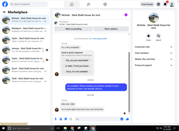Click the chat scroll down arrow
The height and width of the screenshot is (131, 179).
tap(129, 114)
